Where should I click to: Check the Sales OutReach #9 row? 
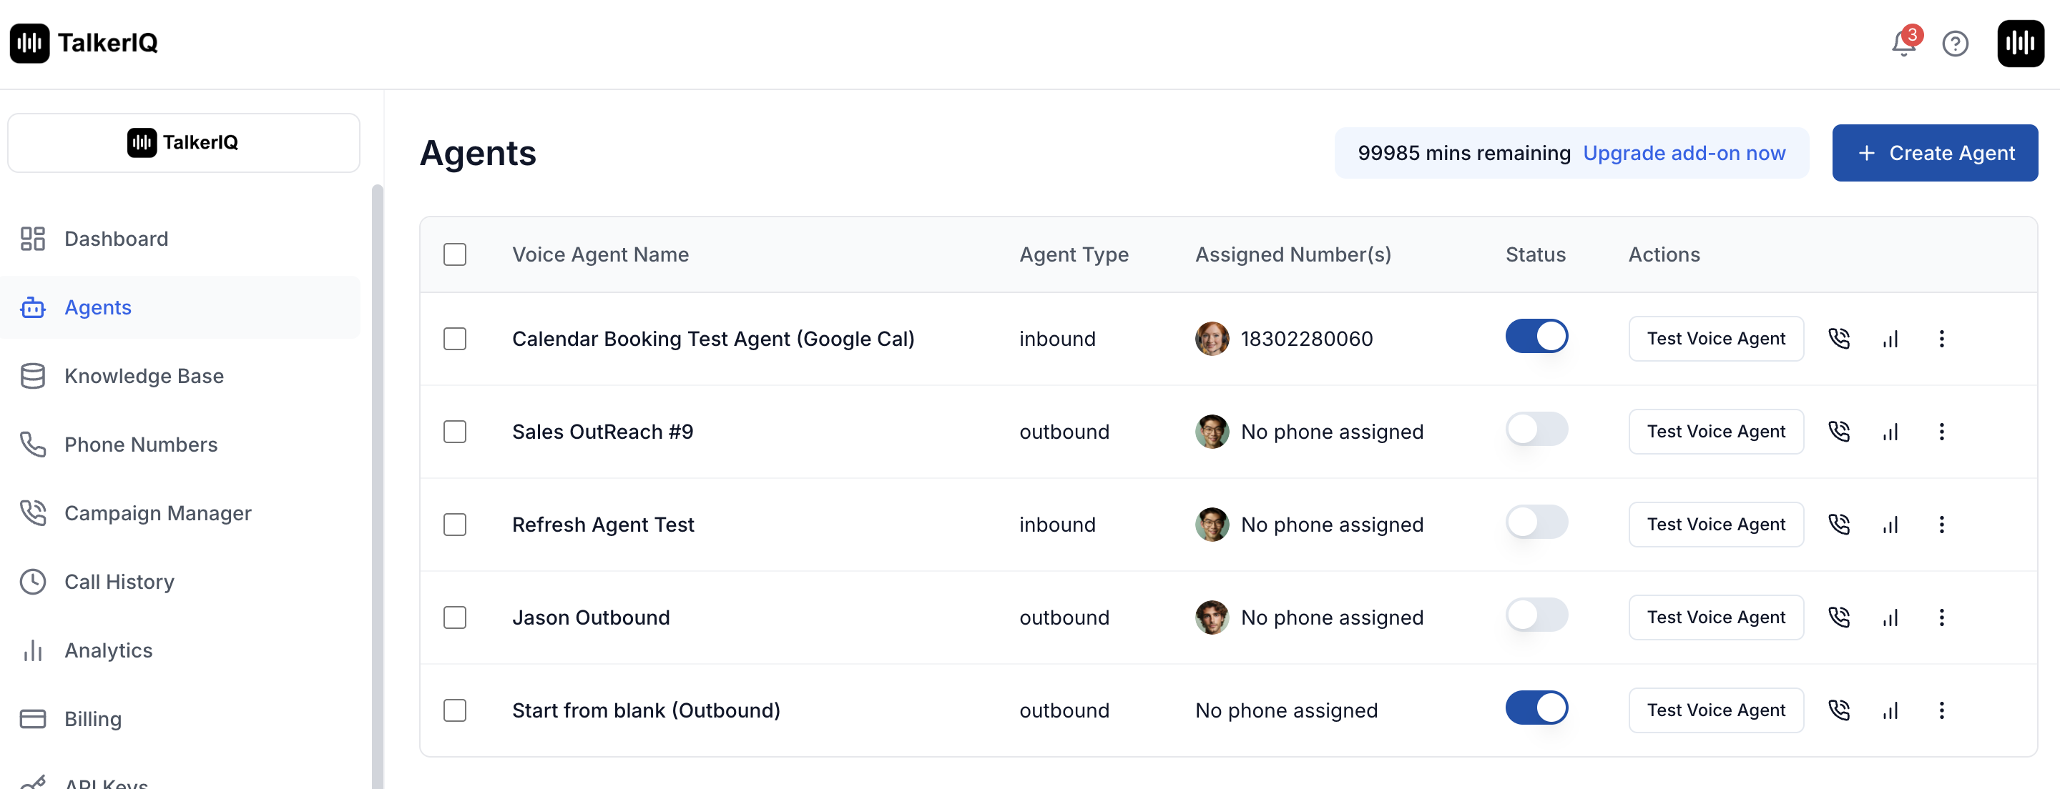455,432
